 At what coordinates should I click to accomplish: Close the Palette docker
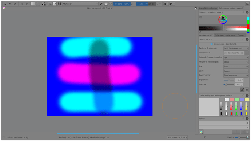[x=247, y=118]
